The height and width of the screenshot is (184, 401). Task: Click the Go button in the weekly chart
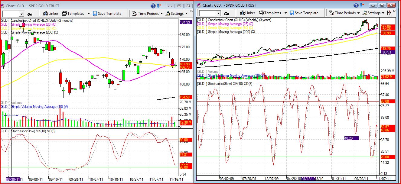(x=227, y=14)
